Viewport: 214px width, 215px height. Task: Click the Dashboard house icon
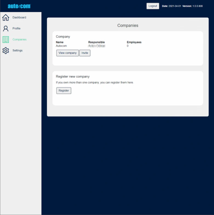(5, 18)
